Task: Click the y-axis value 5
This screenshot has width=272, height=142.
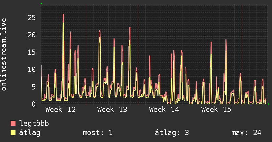Action: (x=34, y=87)
